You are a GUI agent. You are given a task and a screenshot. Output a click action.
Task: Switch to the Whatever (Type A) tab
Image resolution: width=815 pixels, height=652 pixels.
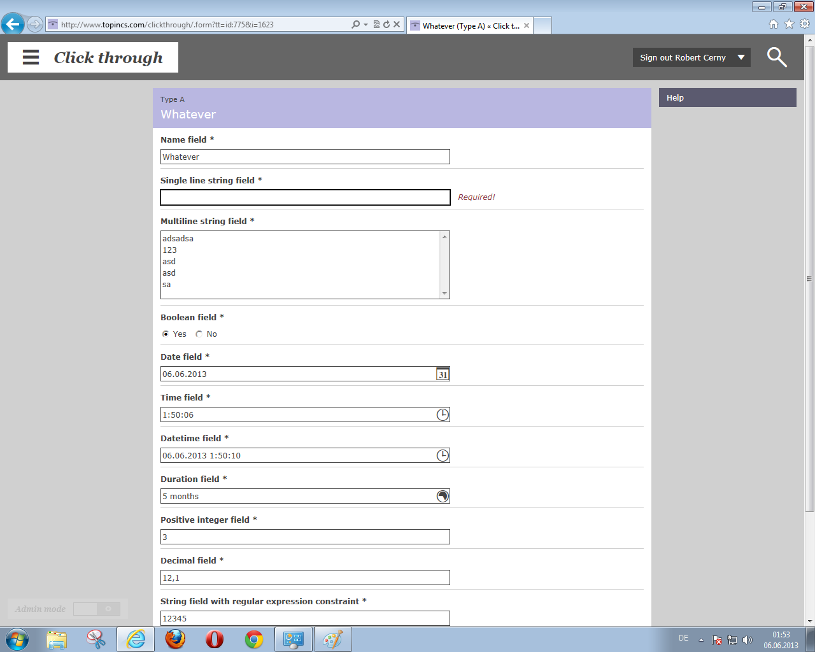(x=469, y=25)
